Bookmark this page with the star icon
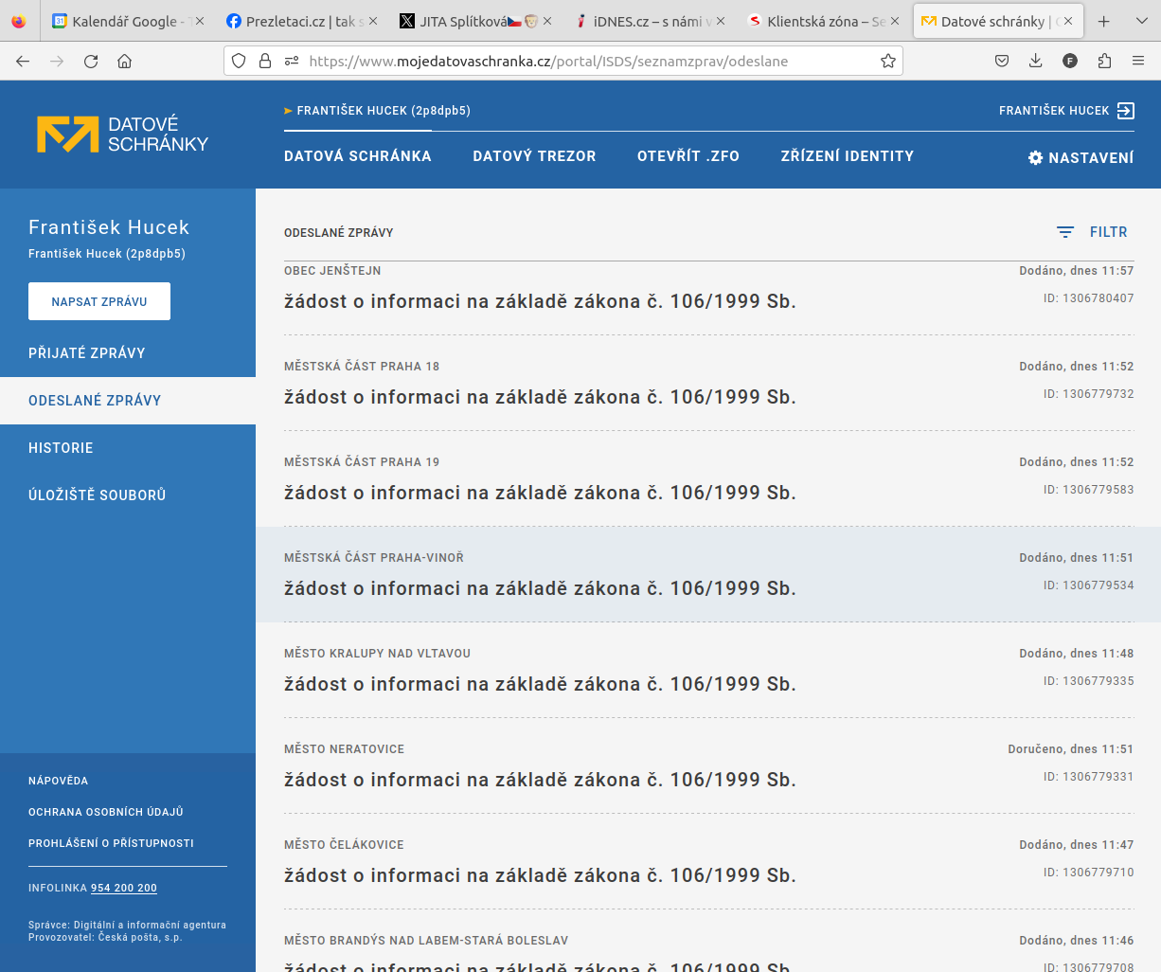1161x972 pixels. [888, 61]
